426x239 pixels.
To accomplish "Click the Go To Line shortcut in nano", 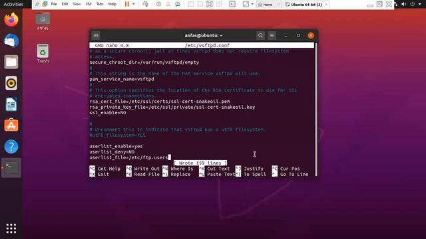I will pyautogui.click(x=290, y=174).
